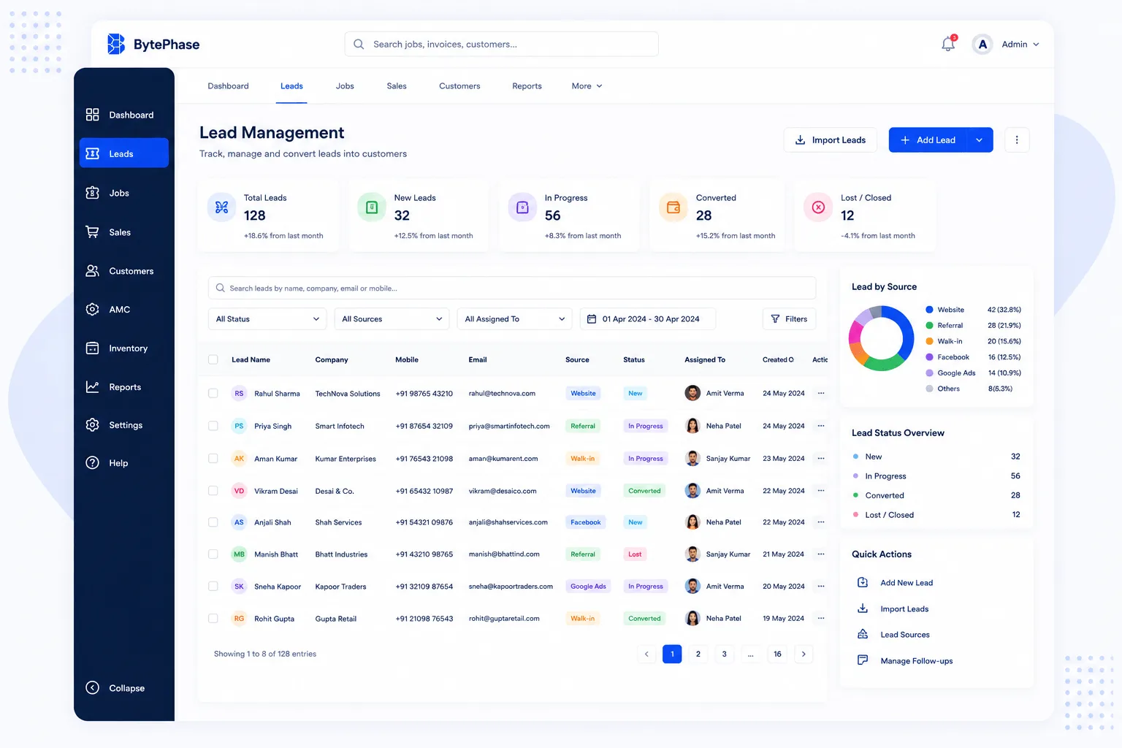This screenshot has height=748, width=1122.
Task: Open the three-dot menu beside Add Lead
Action: tap(1017, 140)
